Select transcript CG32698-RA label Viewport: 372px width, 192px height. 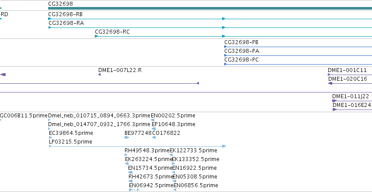[66, 23]
